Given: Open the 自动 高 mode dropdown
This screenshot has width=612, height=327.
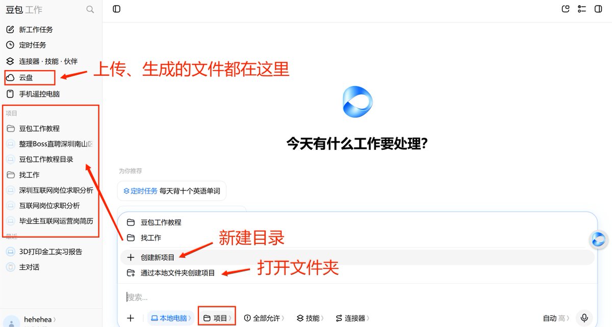Looking at the screenshot, I should pos(556,318).
